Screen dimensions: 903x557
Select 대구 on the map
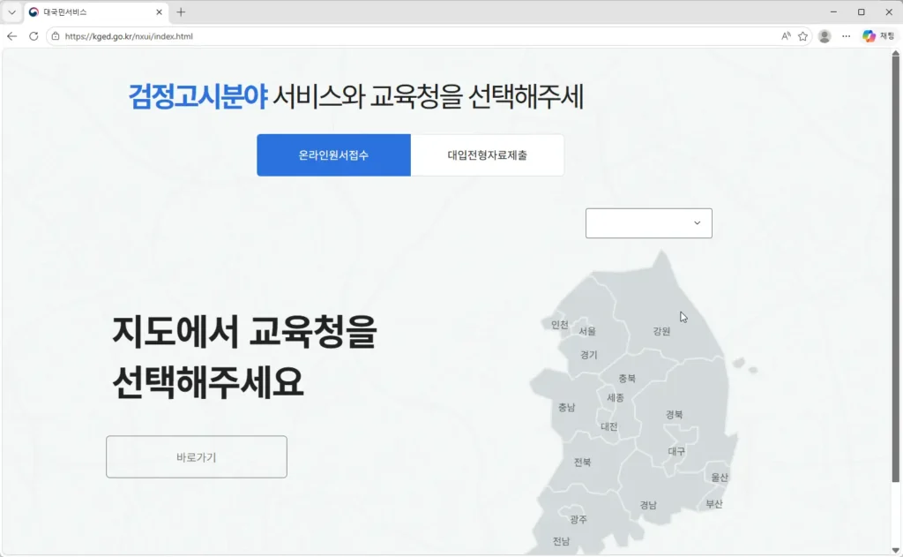point(676,451)
